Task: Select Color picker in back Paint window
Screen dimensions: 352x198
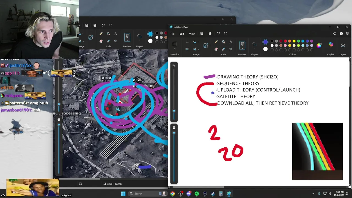Action: 108,41
